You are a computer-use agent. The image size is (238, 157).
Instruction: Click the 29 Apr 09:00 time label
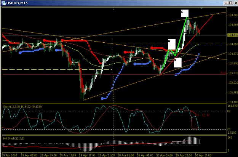pos(48,155)
